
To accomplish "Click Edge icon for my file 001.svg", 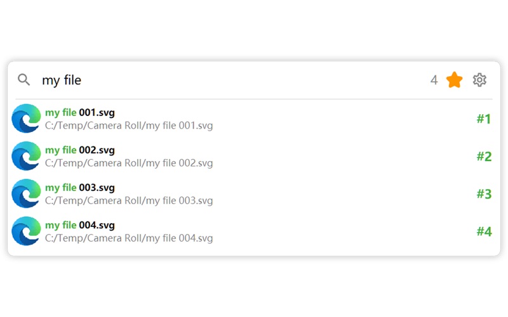I will pyautogui.click(x=26, y=119).
